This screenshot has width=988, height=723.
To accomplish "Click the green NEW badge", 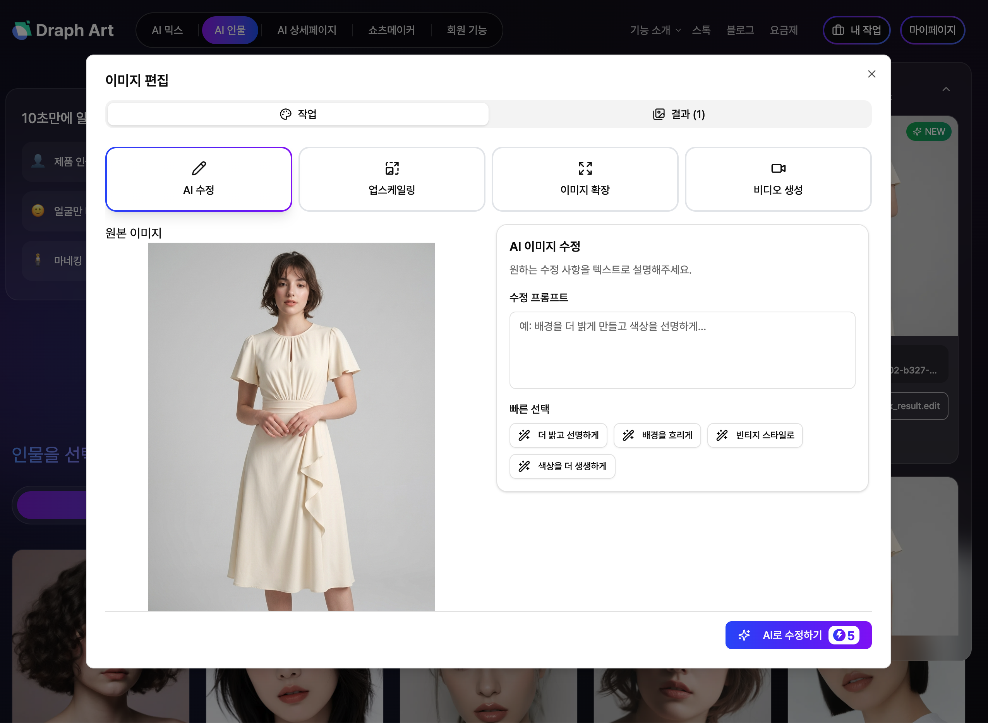I will [x=928, y=132].
